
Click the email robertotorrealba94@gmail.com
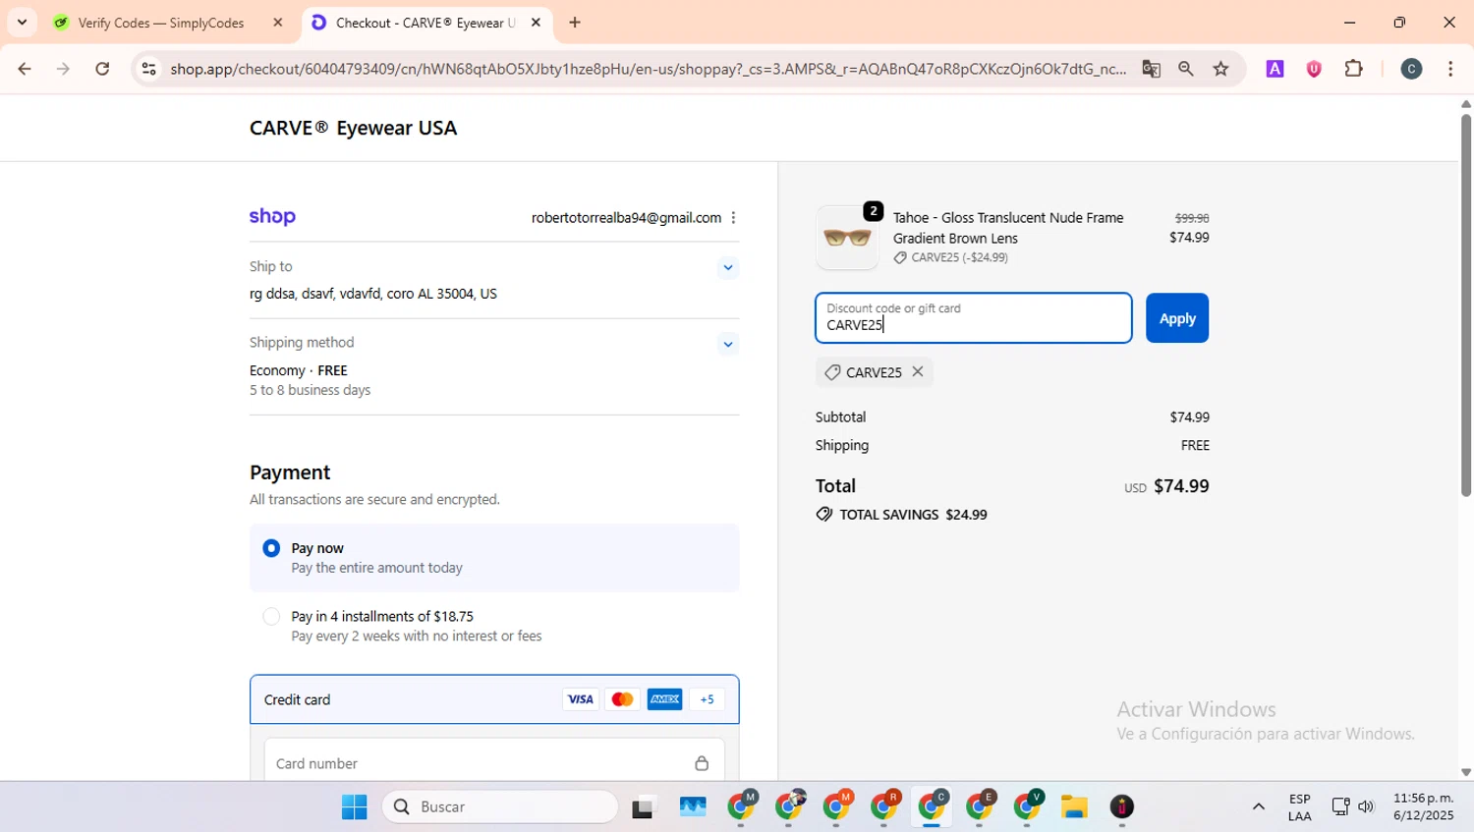pos(626,218)
